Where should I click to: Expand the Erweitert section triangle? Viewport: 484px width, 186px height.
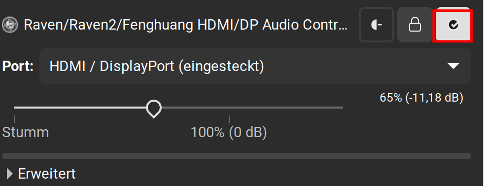pyautogui.click(x=9, y=174)
